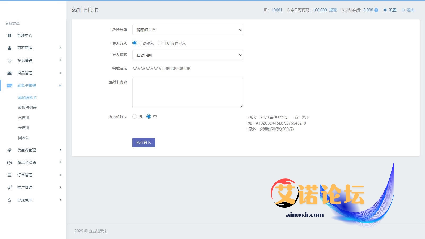This screenshot has width=425, height=239.
Task: Expand the 订单管理 menu chevron
Action: tap(60, 175)
